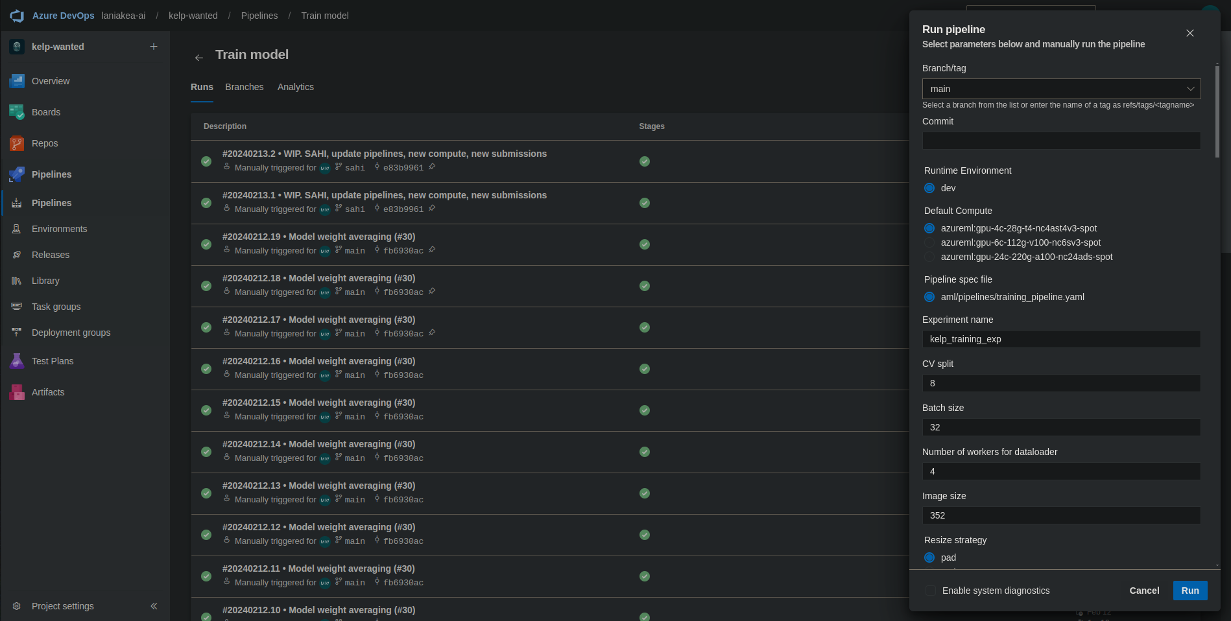Open the Boards sidebar icon

17,112
